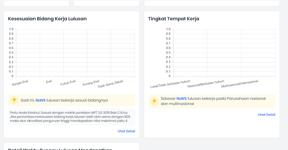Open Lihat Detail for Kesesuaian Bidang Kerja
The width and height of the screenshot is (288, 150).
pyautogui.click(x=126, y=131)
